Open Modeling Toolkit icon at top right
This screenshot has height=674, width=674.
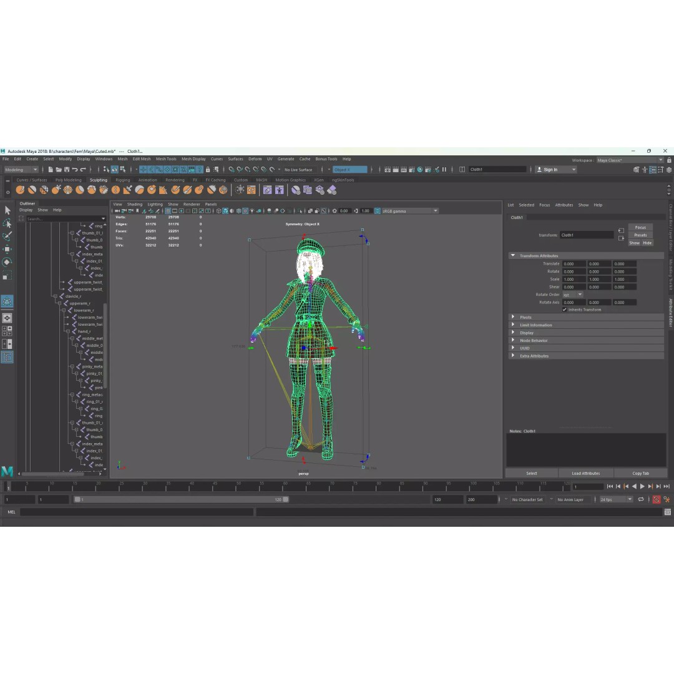[636, 170]
